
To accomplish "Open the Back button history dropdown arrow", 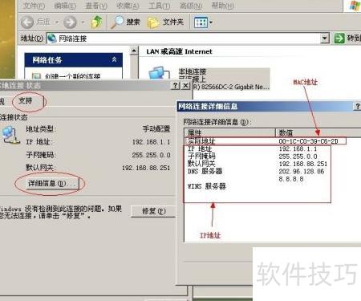I will (57, 22).
